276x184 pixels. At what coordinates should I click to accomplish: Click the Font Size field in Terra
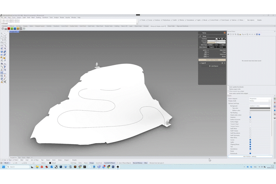(x=216, y=41)
